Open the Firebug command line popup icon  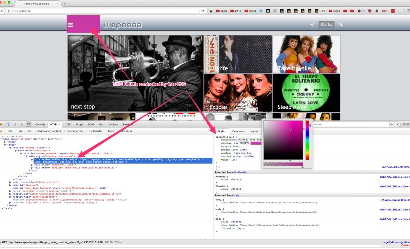pos(29,124)
